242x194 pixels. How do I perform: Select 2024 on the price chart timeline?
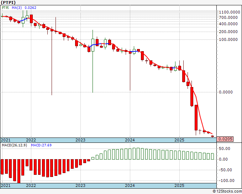point(130,140)
